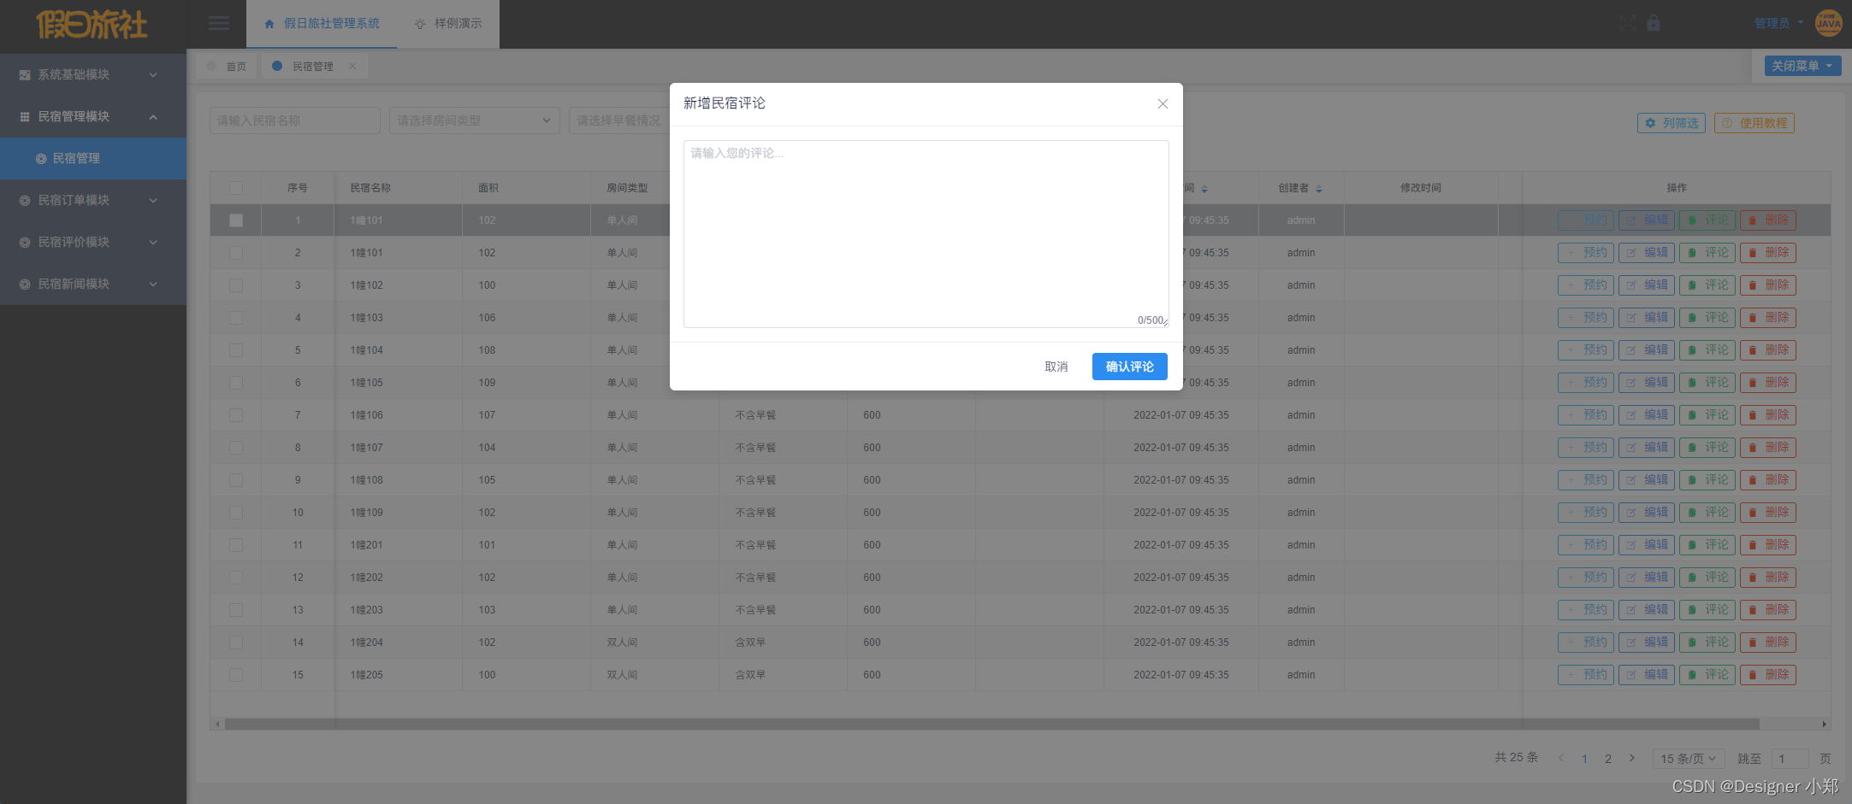The image size is (1852, 804).
Task: Click 删除 for row 6 (1幢105)
Action: click(x=1768, y=383)
